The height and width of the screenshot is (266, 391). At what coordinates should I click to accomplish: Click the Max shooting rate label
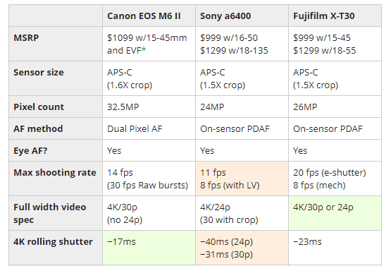(x=55, y=173)
